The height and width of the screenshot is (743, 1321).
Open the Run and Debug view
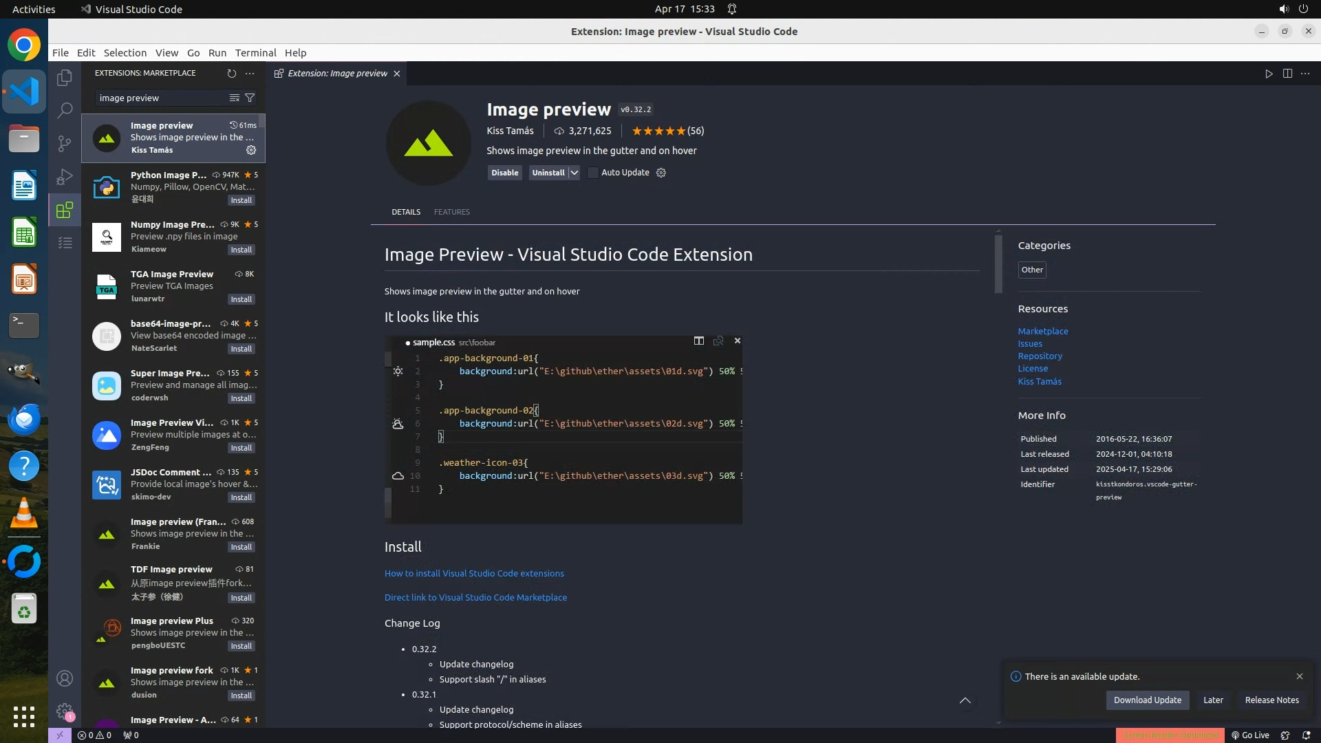coord(65,177)
